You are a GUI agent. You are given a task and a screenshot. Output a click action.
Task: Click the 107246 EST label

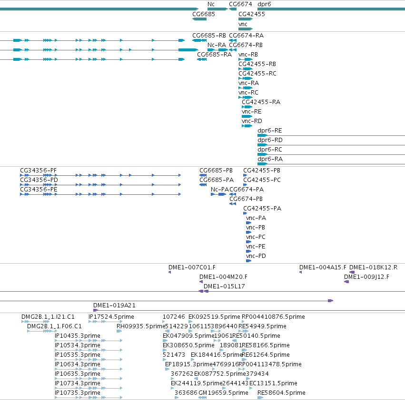174,317
